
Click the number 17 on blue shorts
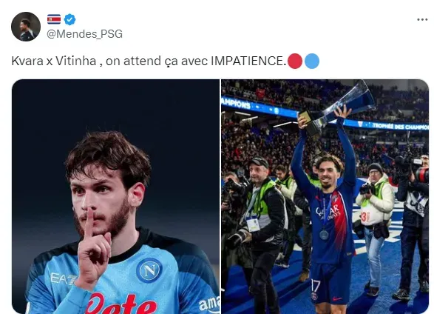[316, 285]
